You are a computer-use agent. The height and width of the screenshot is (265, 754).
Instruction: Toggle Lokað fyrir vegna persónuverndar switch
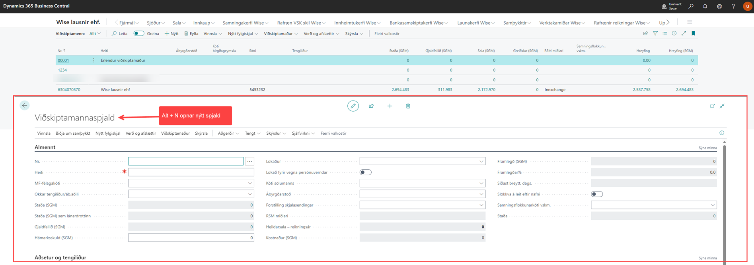tap(365, 172)
